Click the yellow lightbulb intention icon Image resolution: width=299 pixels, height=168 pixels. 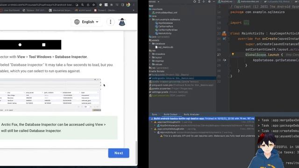click(x=233, y=54)
